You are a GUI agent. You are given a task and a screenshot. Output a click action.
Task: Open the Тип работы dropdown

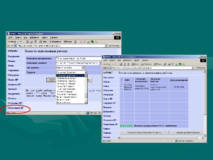83,68
